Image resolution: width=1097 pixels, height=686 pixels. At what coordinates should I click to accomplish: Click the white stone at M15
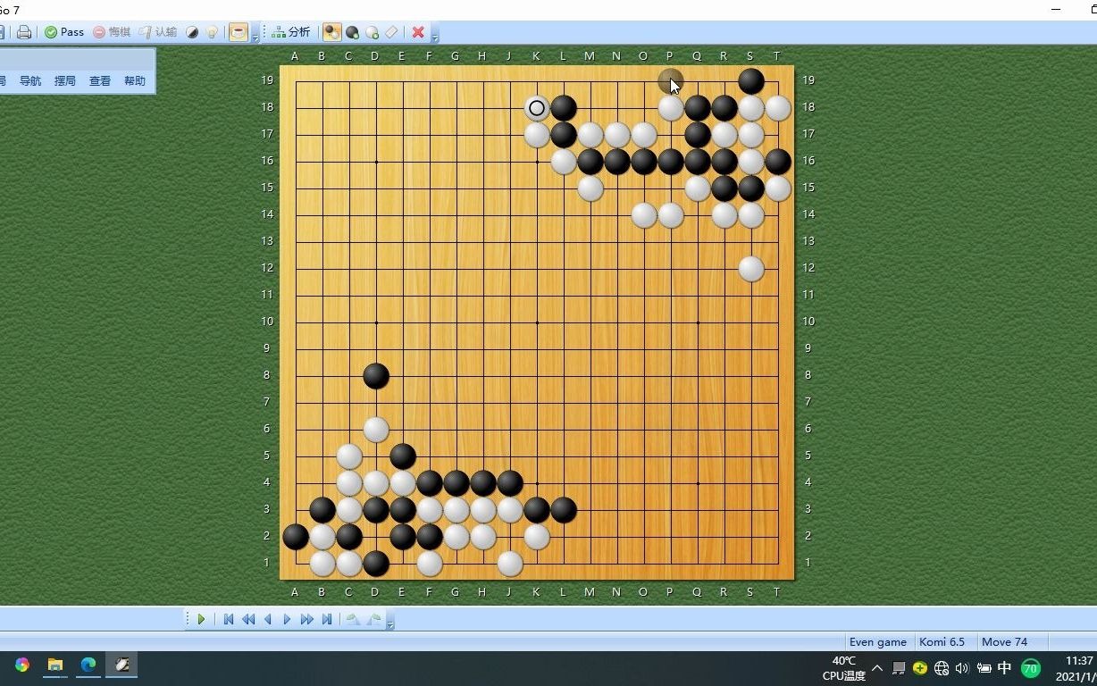pyautogui.click(x=590, y=188)
